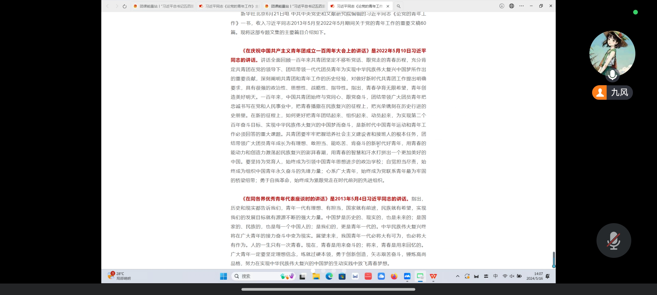The width and height of the screenshot is (657, 295).
Task: Expand the hidden system tray icons
Action: [457, 276]
